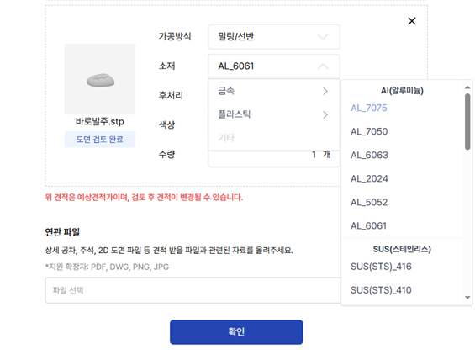Select the 기타 material category
The width and height of the screenshot is (475, 360).
point(274,138)
